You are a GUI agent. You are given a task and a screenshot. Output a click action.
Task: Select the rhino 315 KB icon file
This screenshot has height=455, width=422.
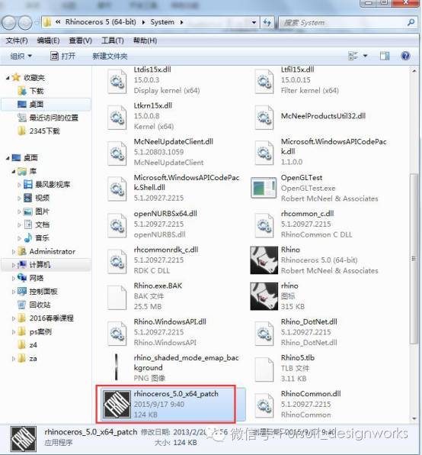(x=264, y=296)
